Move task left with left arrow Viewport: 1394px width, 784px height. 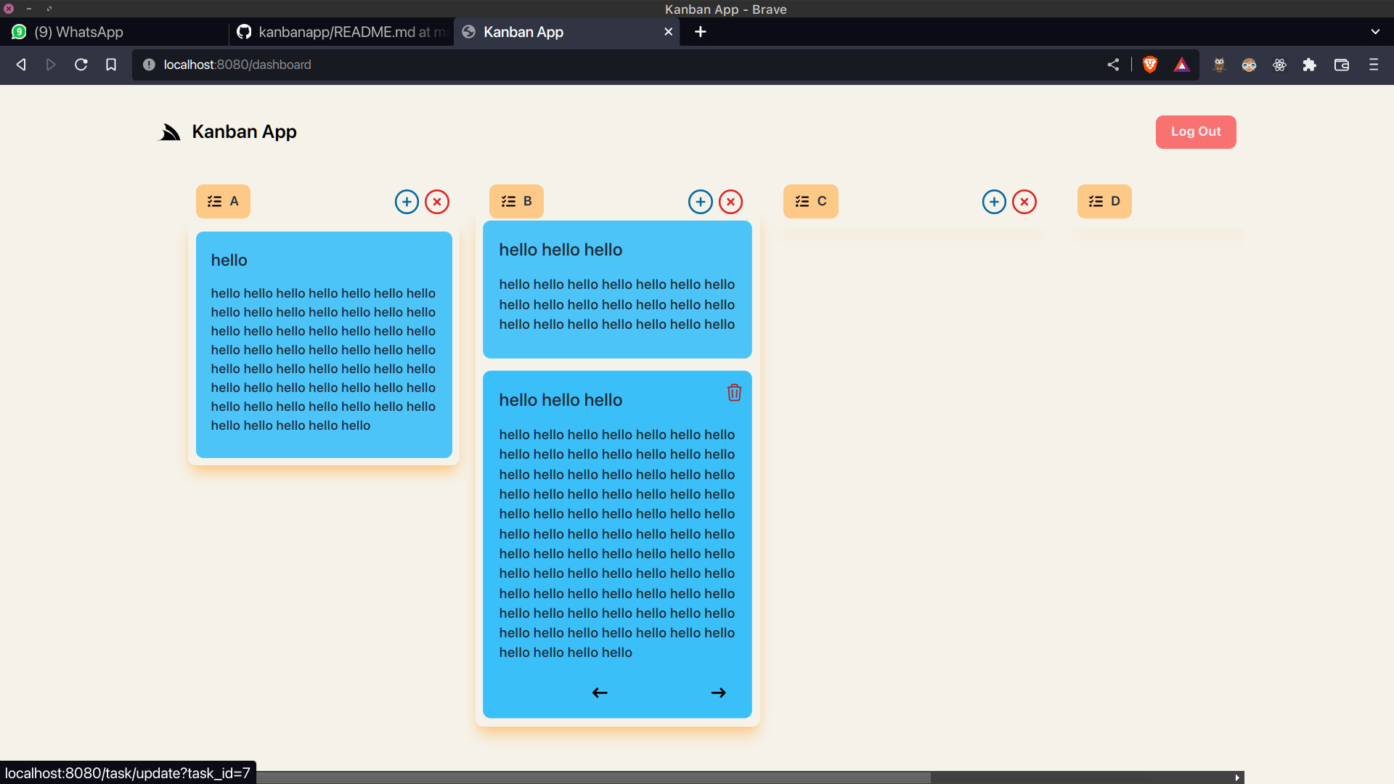600,693
